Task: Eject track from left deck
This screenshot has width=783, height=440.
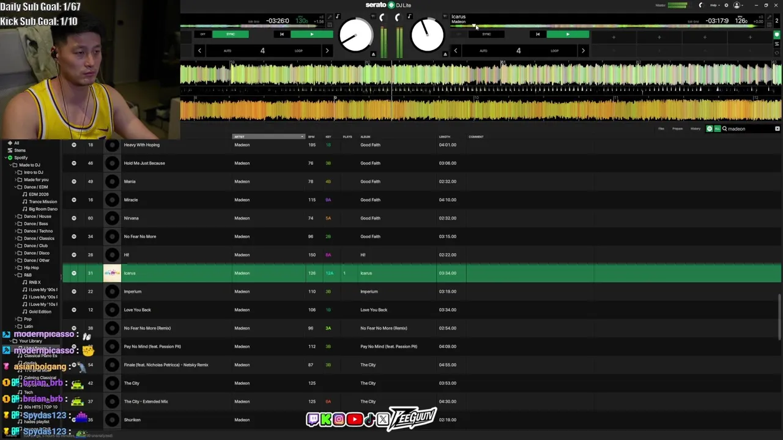Action: pos(373,54)
